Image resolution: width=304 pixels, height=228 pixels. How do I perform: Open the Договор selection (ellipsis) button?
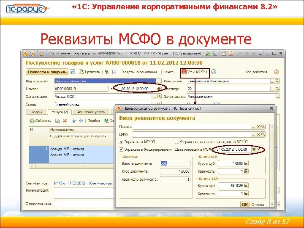coord(273,89)
